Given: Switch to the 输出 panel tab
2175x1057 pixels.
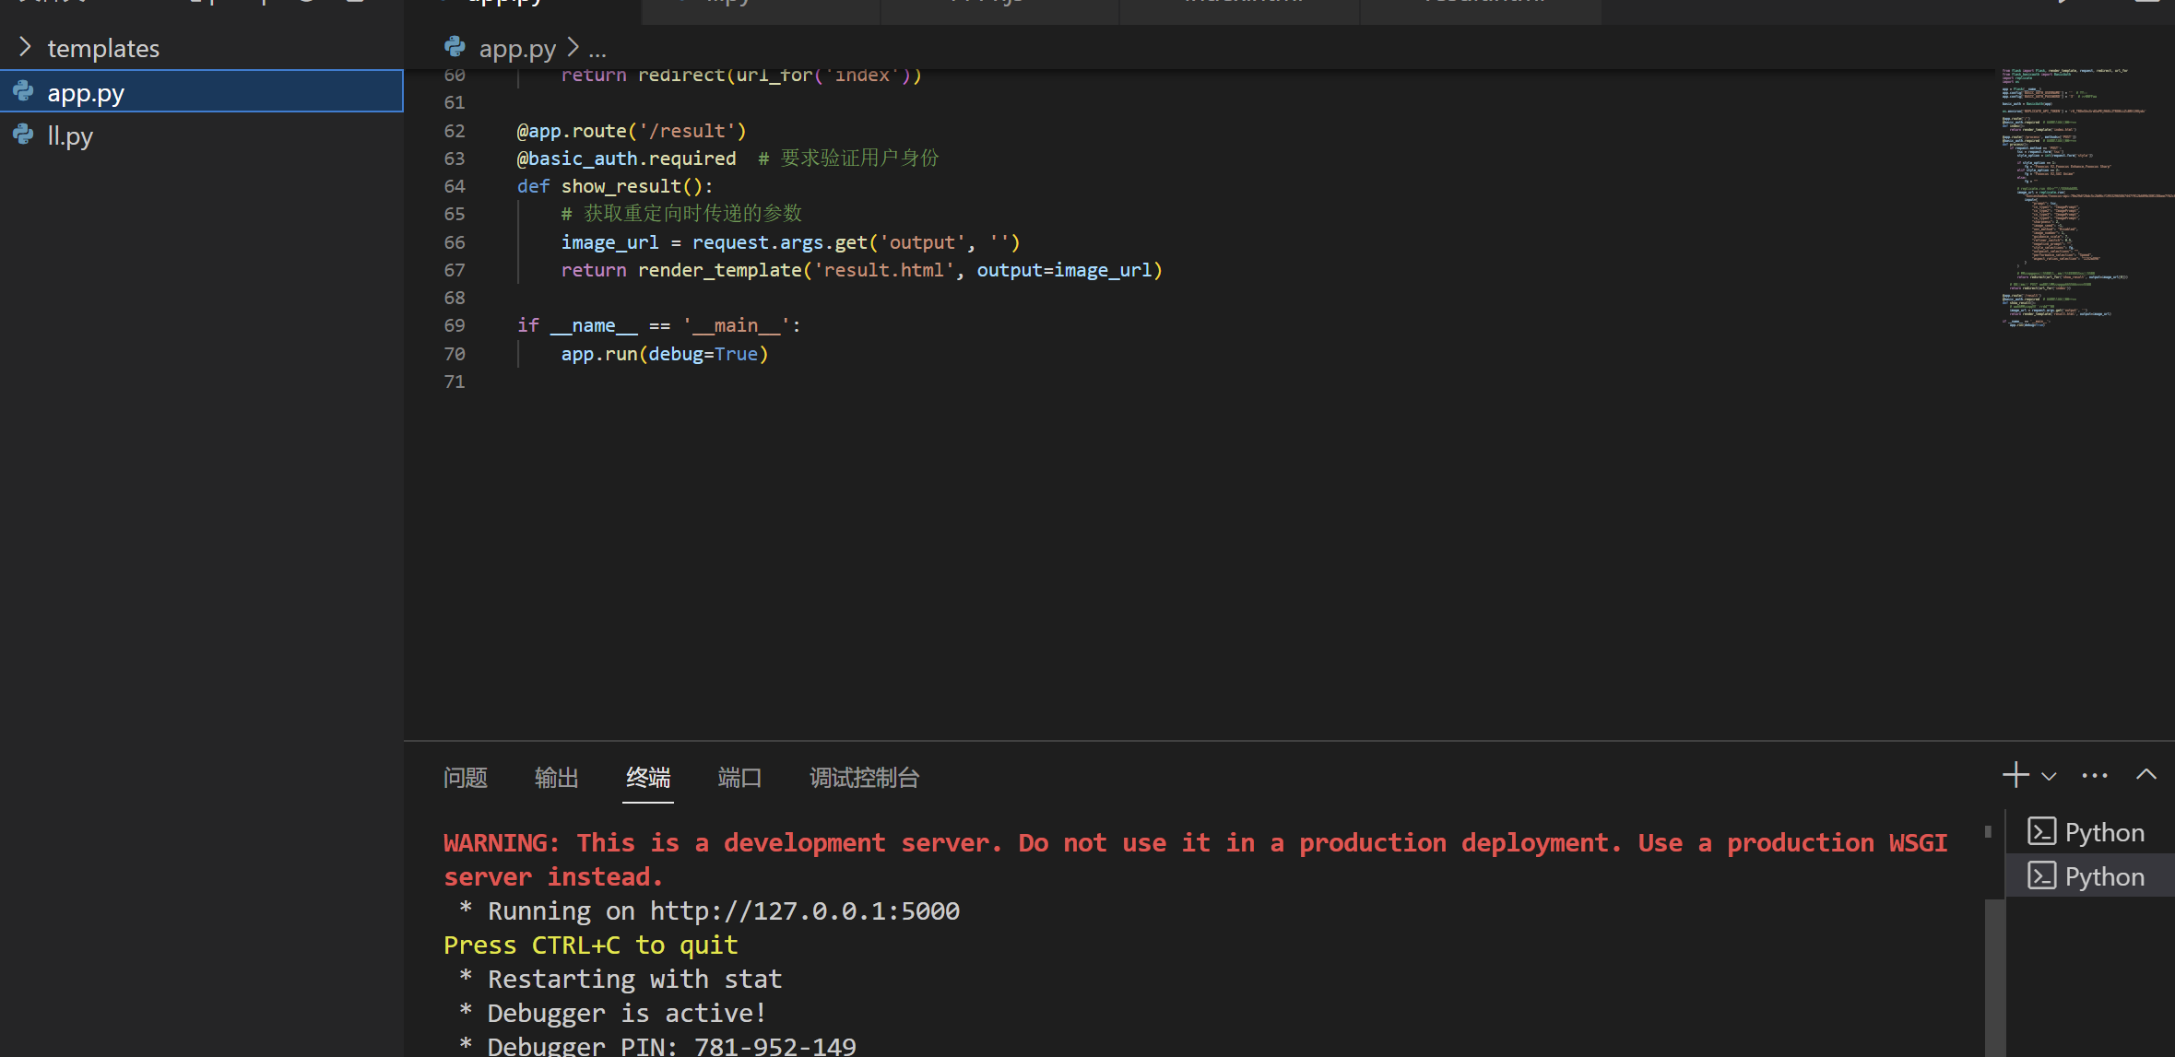Looking at the screenshot, I should point(556,778).
